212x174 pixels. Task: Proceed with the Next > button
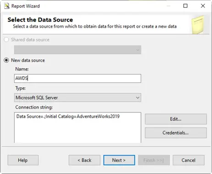click(x=119, y=160)
